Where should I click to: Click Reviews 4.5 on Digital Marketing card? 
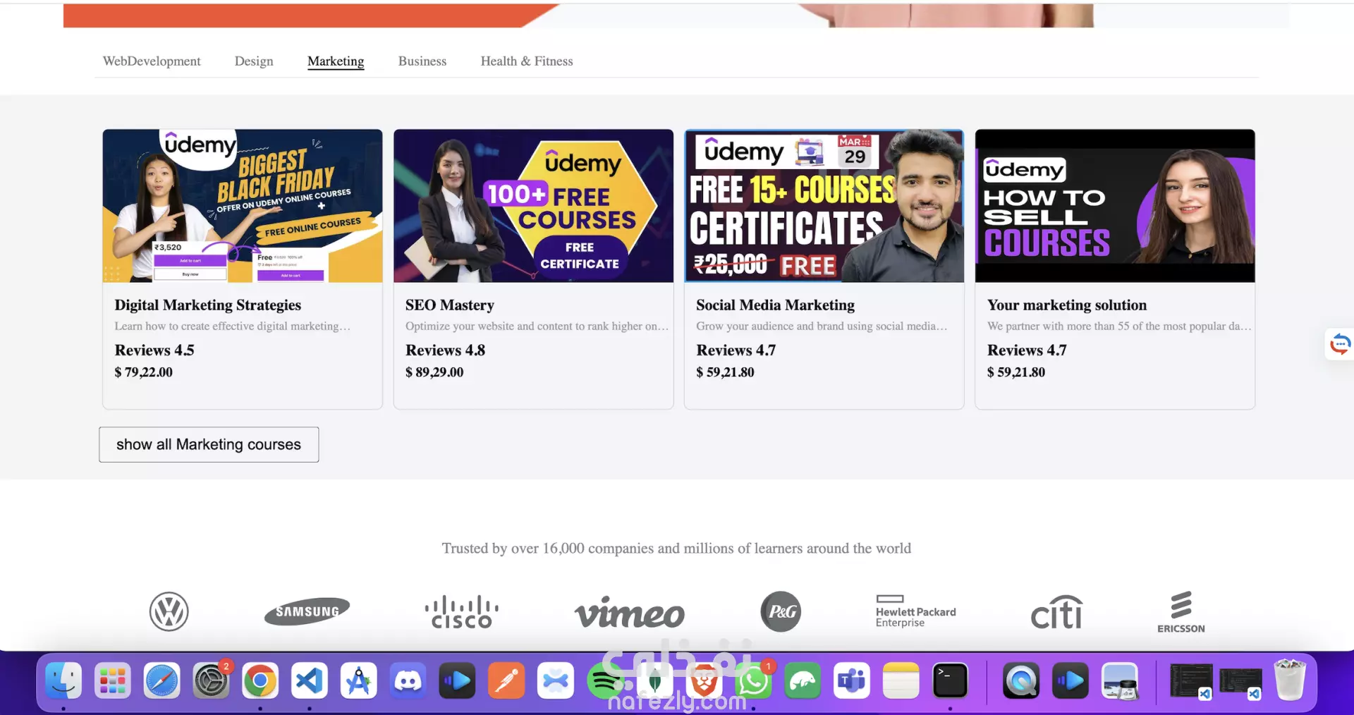pos(154,350)
